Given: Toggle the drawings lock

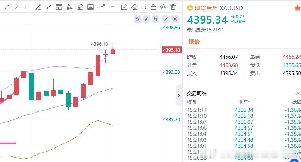Looking at the screenshot, I should [x=153, y=7].
